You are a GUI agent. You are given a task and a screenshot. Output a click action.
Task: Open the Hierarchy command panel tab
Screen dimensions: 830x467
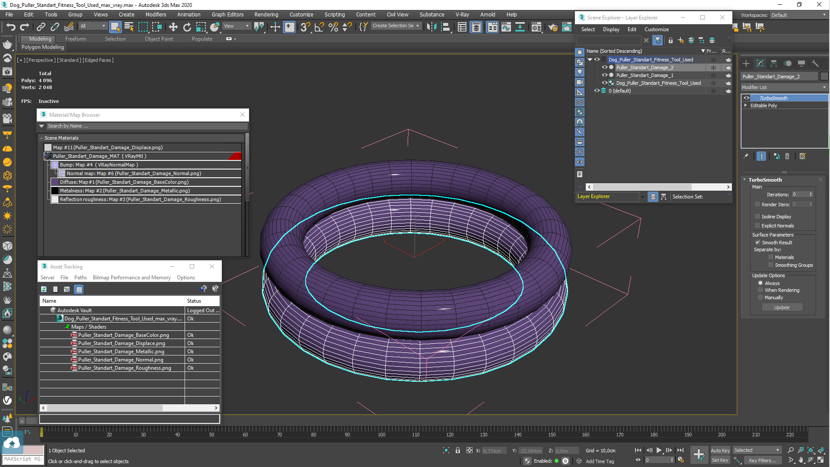point(774,64)
